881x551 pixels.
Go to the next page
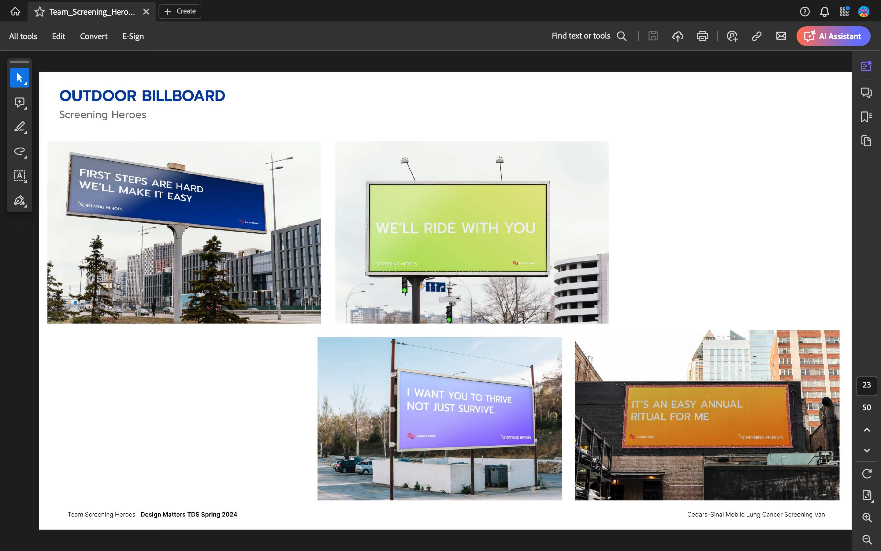pyautogui.click(x=867, y=450)
